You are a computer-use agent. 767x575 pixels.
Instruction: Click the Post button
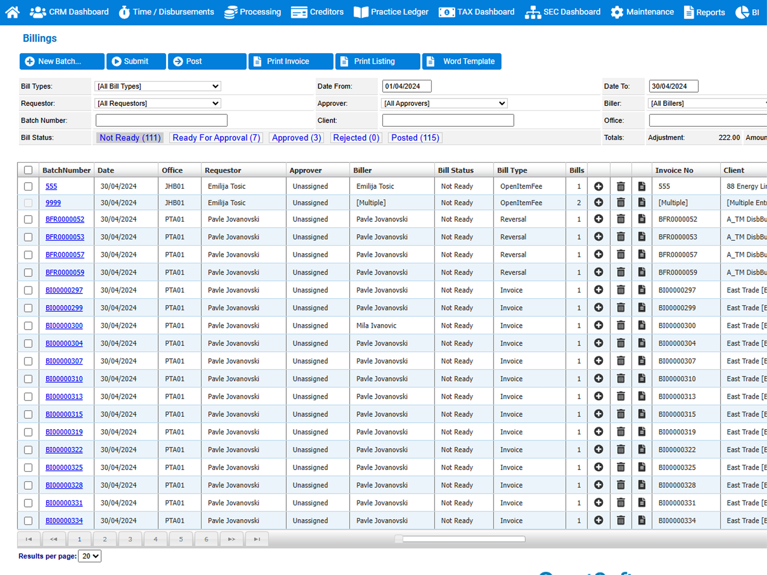tap(207, 61)
